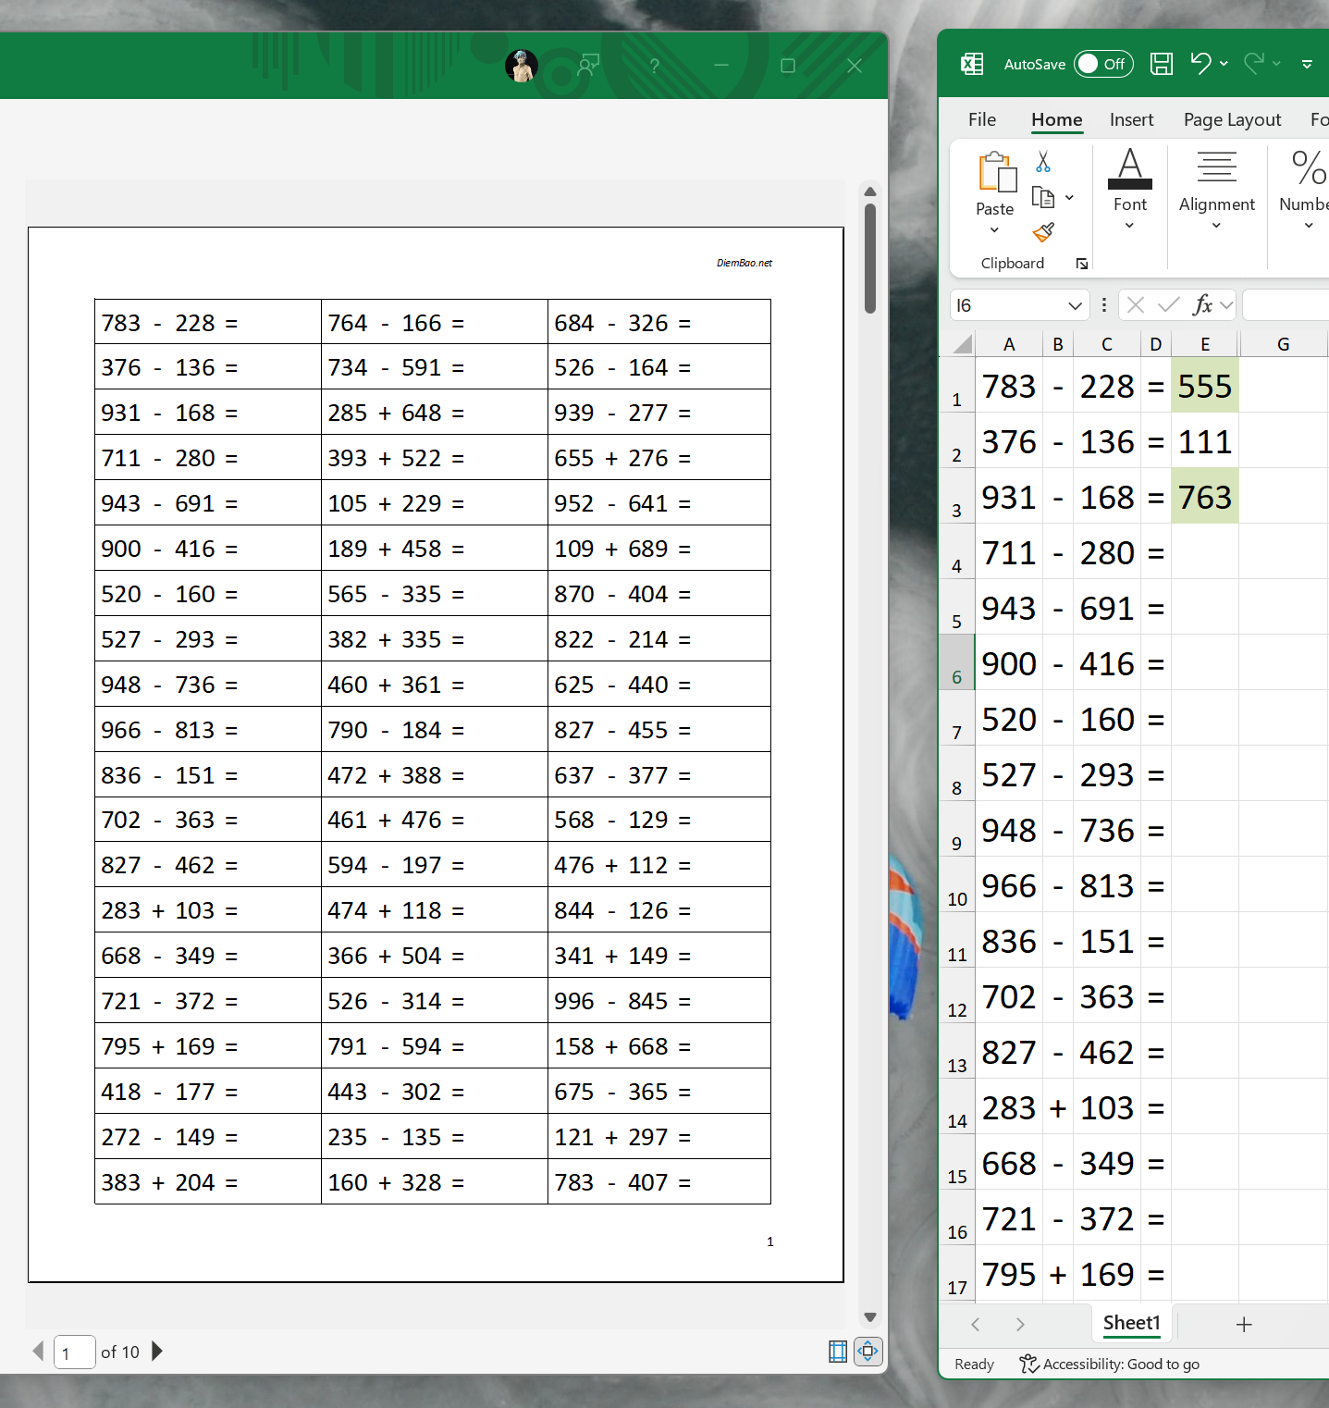Select cell A5 containing 943
Screen dimensions: 1329x1408
(x=1009, y=607)
